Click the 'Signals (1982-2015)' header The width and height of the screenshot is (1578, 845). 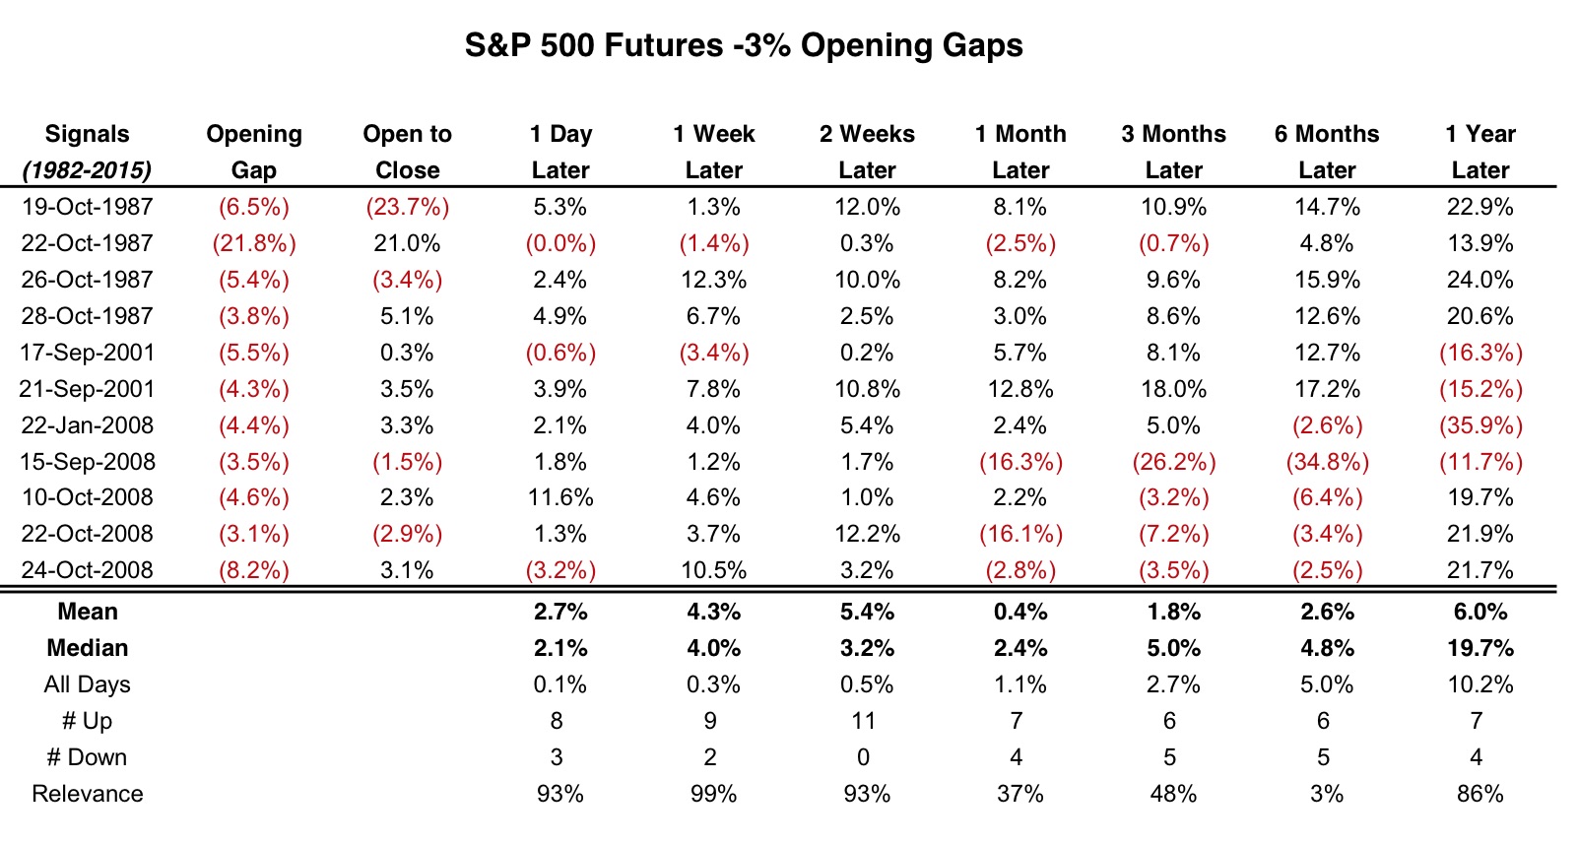coord(87,152)
